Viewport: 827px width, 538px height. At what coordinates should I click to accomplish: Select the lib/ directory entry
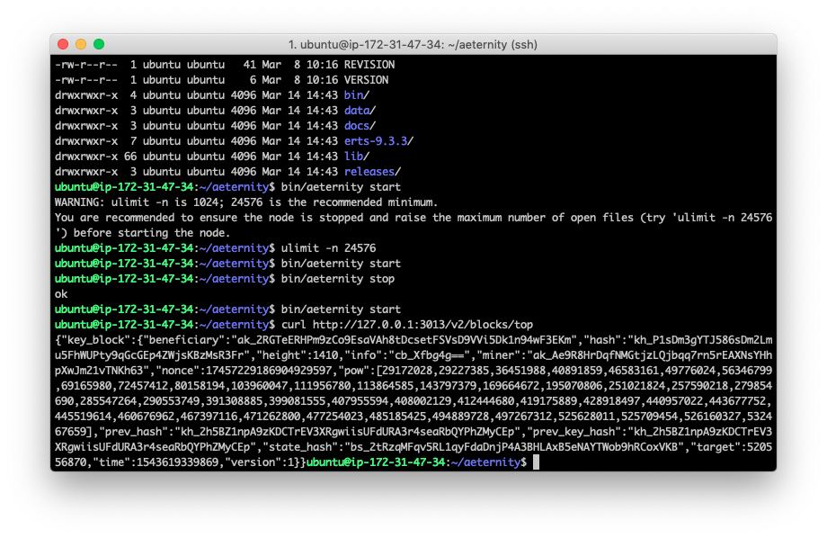[357, 157]
